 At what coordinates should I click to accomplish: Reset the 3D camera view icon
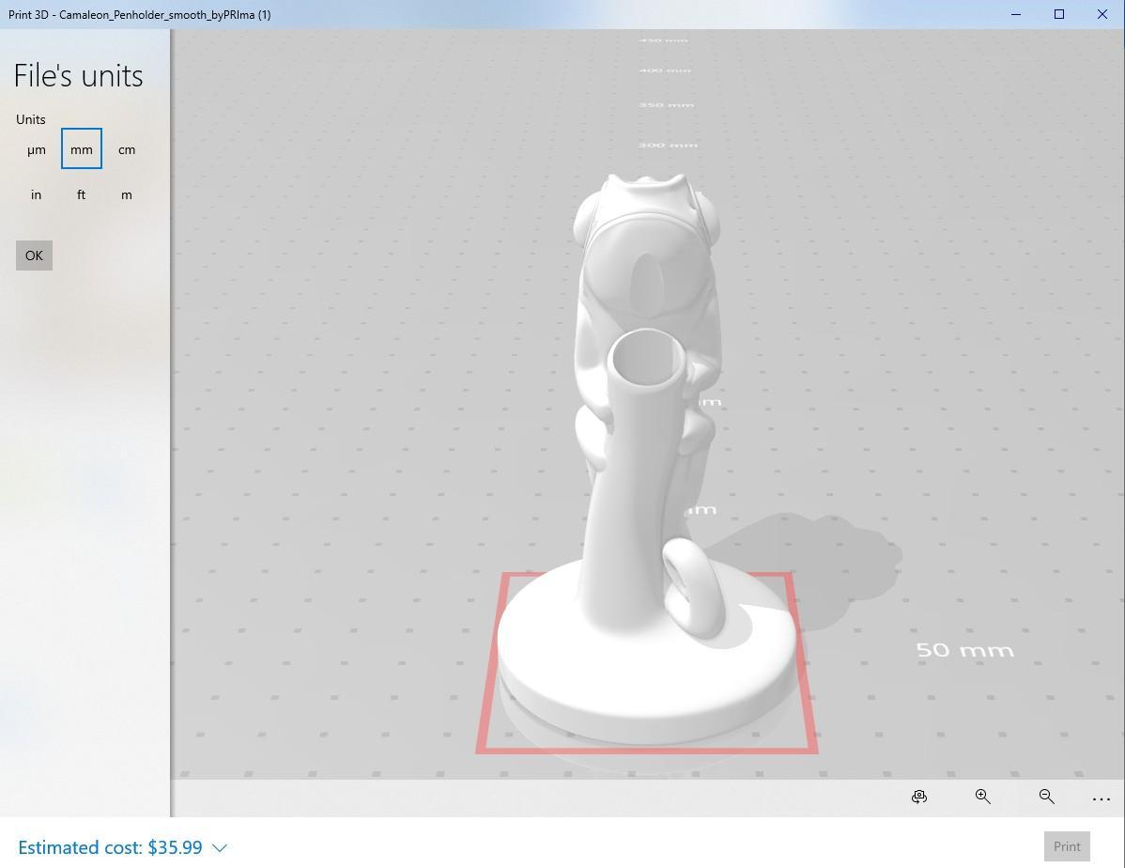click(919, 797)
